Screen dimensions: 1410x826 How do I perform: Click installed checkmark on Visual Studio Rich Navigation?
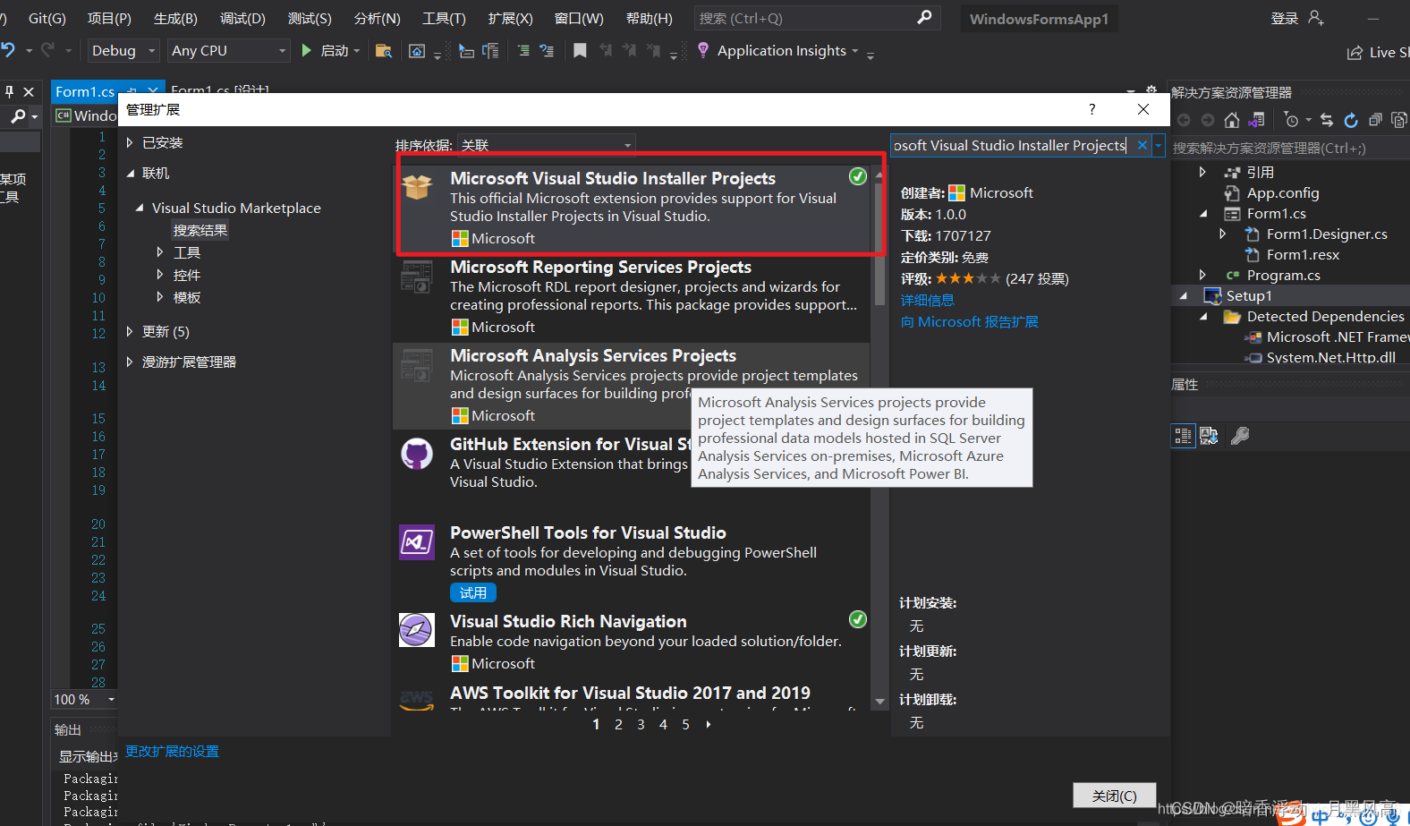point(857,619)
